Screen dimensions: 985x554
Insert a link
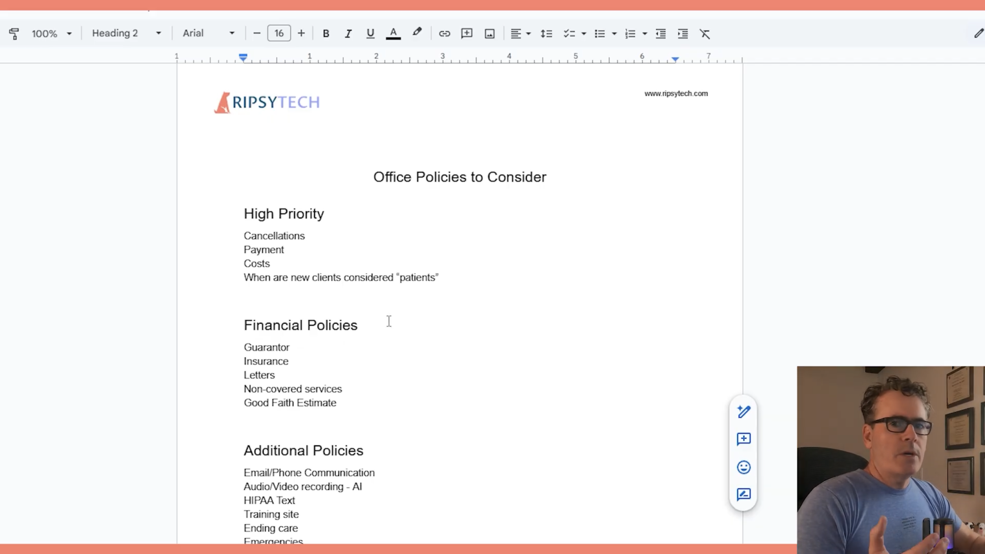point(444,33)
